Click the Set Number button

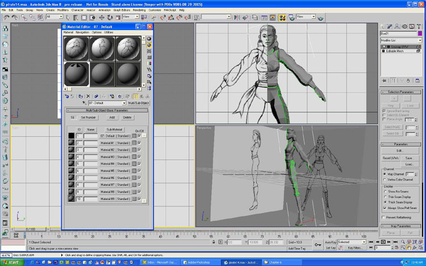[88, 117]
